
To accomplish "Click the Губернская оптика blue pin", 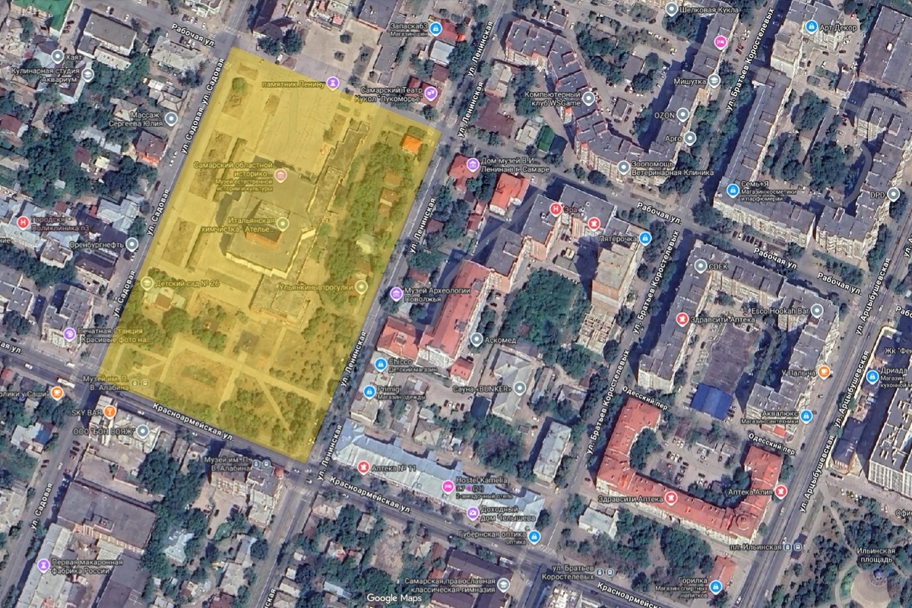I will 534,538.
